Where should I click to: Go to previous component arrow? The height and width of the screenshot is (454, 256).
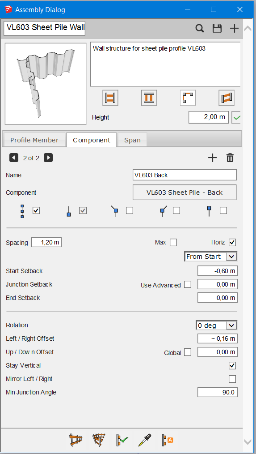tap(14, 158)
